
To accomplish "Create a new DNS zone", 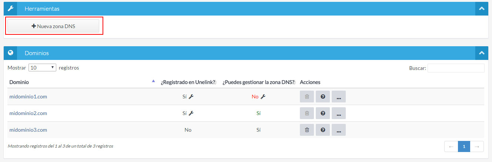I will 53,26.
